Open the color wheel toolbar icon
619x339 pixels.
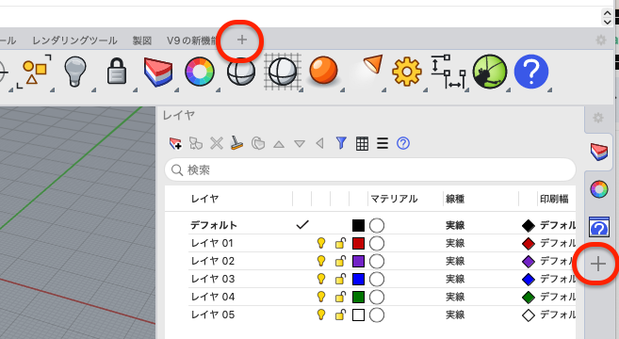200,72
